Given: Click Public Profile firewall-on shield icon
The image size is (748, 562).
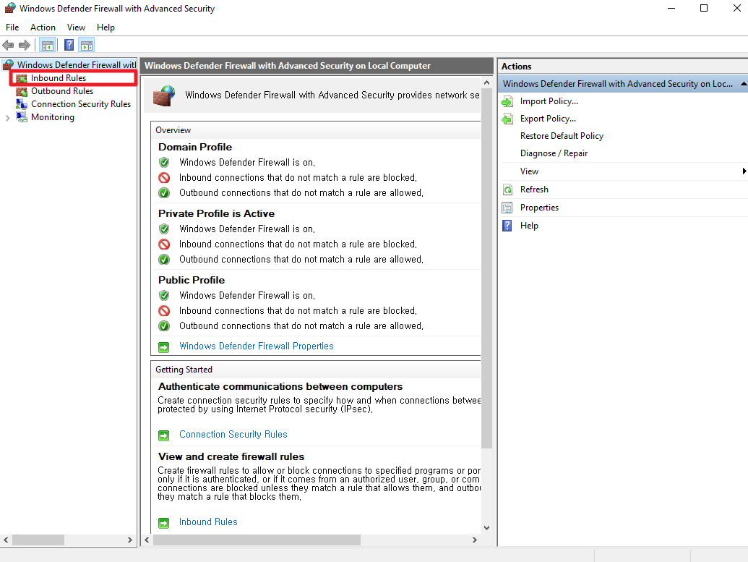Looking at the screenshot, I should 164,296.
